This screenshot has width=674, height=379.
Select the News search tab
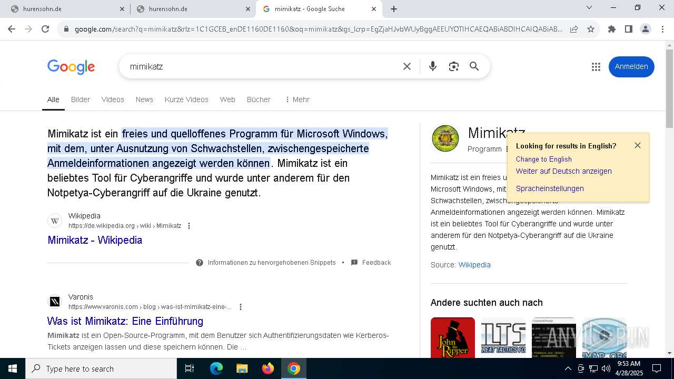pos(144,99)
